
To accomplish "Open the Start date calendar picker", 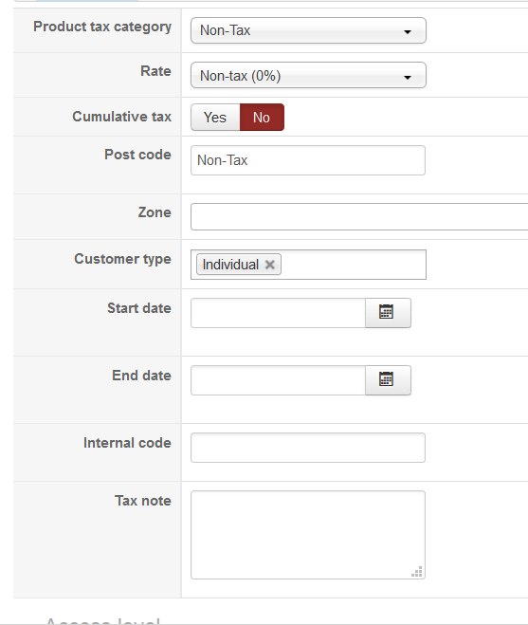I will click(x=388, y=313).
